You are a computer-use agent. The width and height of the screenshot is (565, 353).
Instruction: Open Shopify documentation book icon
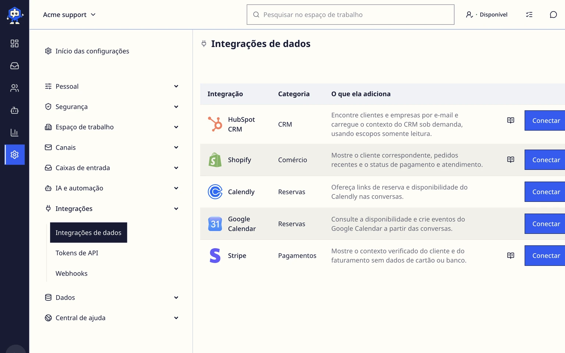(511, 160)
